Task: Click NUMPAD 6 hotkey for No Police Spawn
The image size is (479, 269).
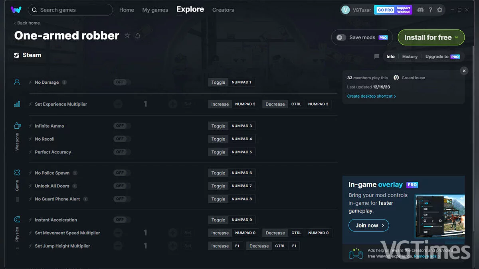Action: pyautogui.click(x=242, y=173)
